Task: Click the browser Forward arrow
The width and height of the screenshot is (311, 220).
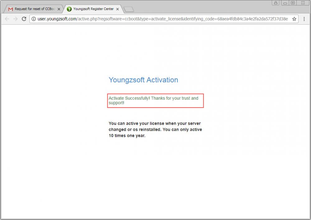Action: click(16, 19)
